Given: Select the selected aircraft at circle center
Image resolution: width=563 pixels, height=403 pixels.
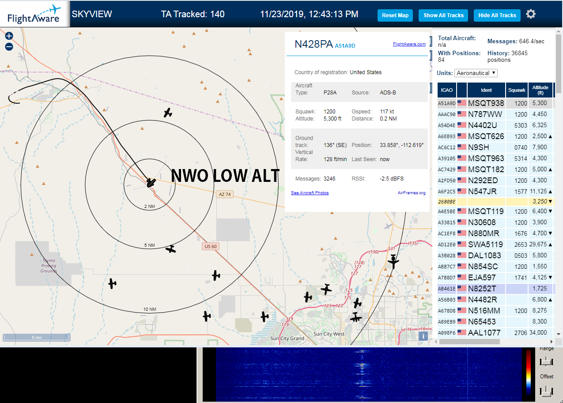Looking at the screenshot, I should [151, 182].
